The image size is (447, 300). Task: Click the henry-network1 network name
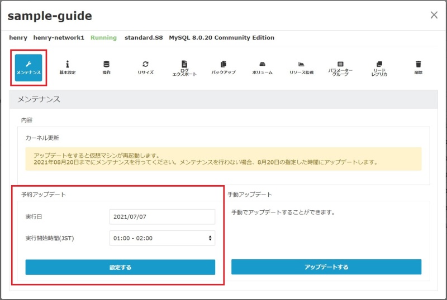tap(59, 38)
